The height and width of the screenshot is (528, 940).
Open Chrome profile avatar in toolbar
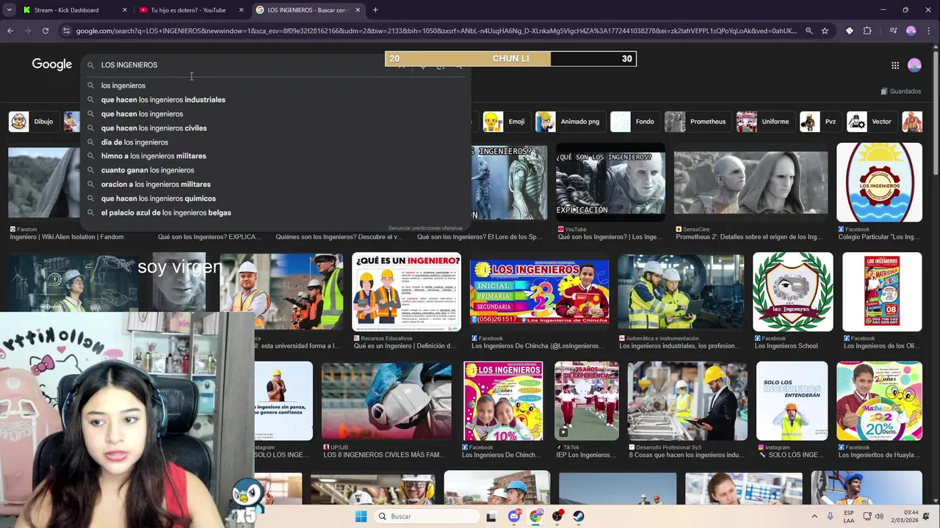click(911, 31)
